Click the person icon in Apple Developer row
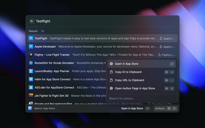 pos(161,47)
